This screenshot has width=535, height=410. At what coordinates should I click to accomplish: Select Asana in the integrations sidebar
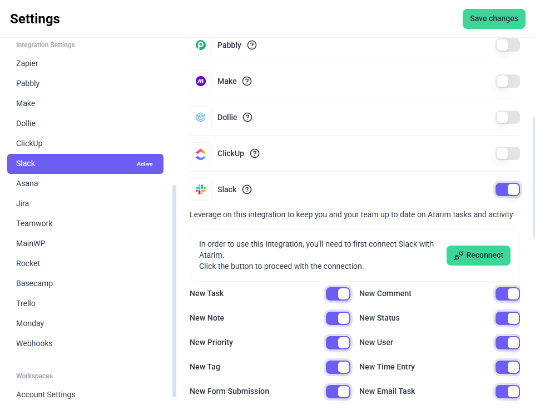[27, 183]
